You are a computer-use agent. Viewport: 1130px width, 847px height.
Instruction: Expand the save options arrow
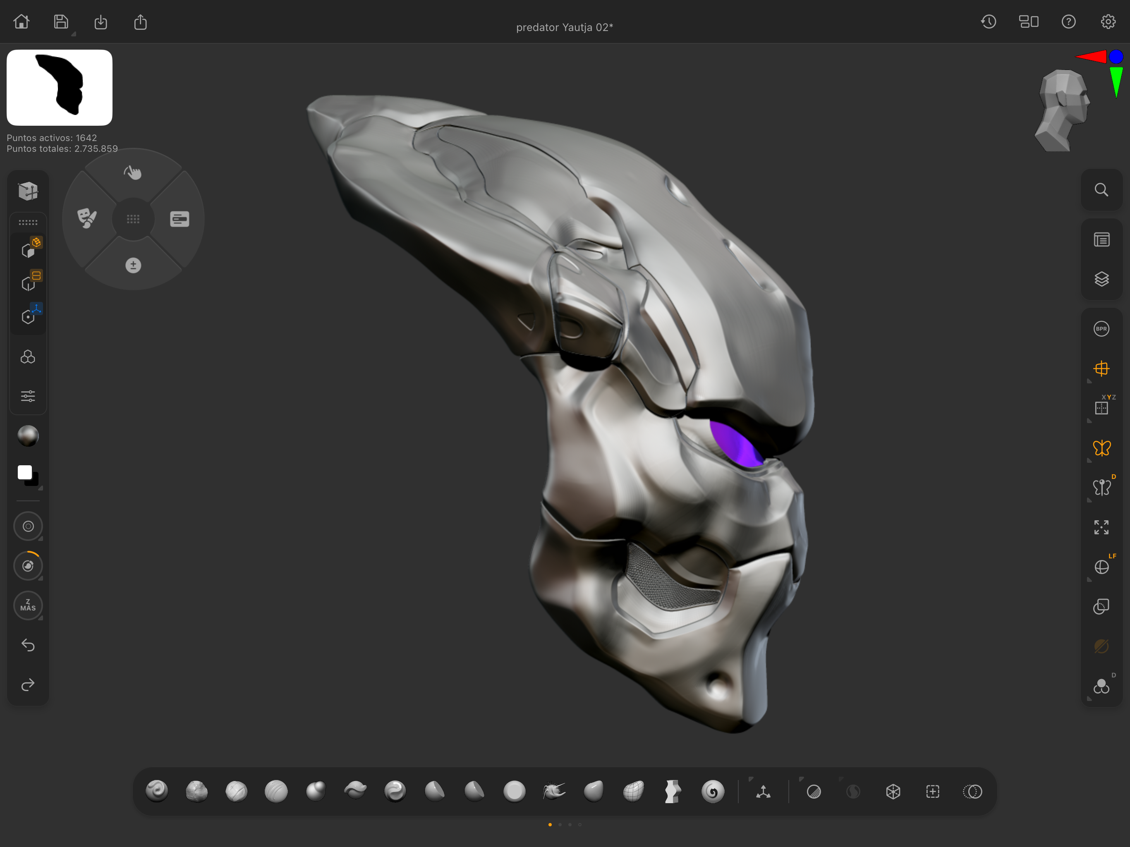coord(74,34)
